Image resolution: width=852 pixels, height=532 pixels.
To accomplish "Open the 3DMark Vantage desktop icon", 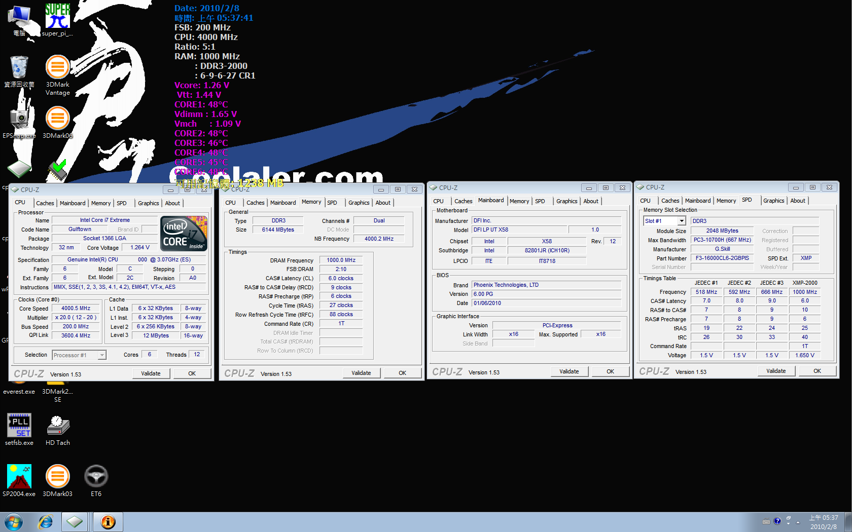I will click(57, 75).
